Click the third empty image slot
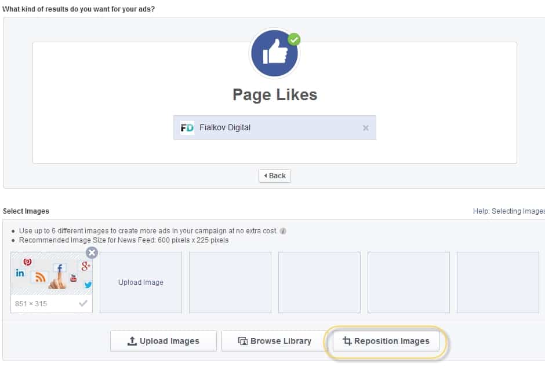The height and width of the screenshot is (367, 545). pos(230,282)
